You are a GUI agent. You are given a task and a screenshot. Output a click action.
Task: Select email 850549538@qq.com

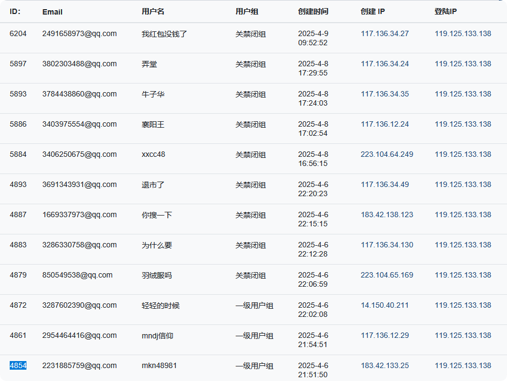click(77, 275)
